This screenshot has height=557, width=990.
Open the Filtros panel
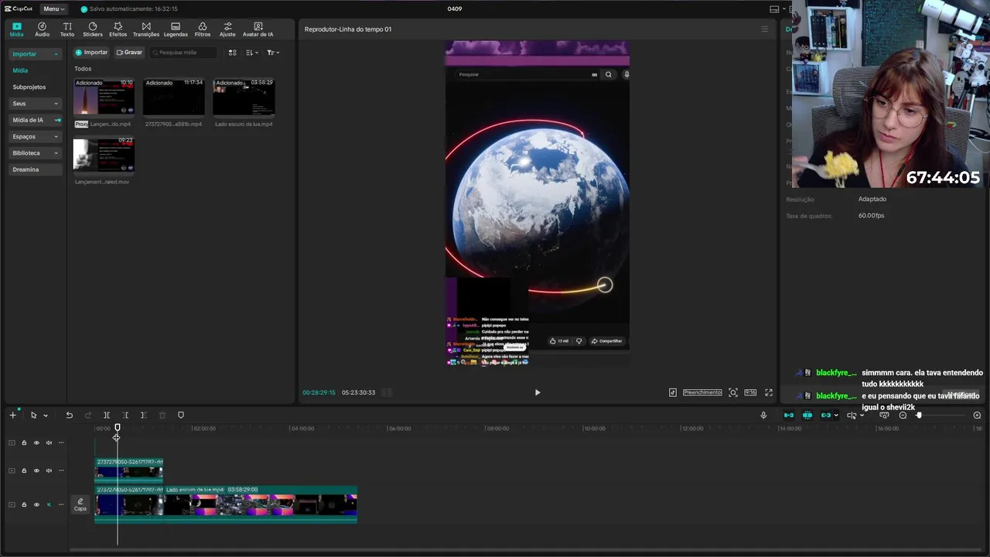(x=203, y=29)
